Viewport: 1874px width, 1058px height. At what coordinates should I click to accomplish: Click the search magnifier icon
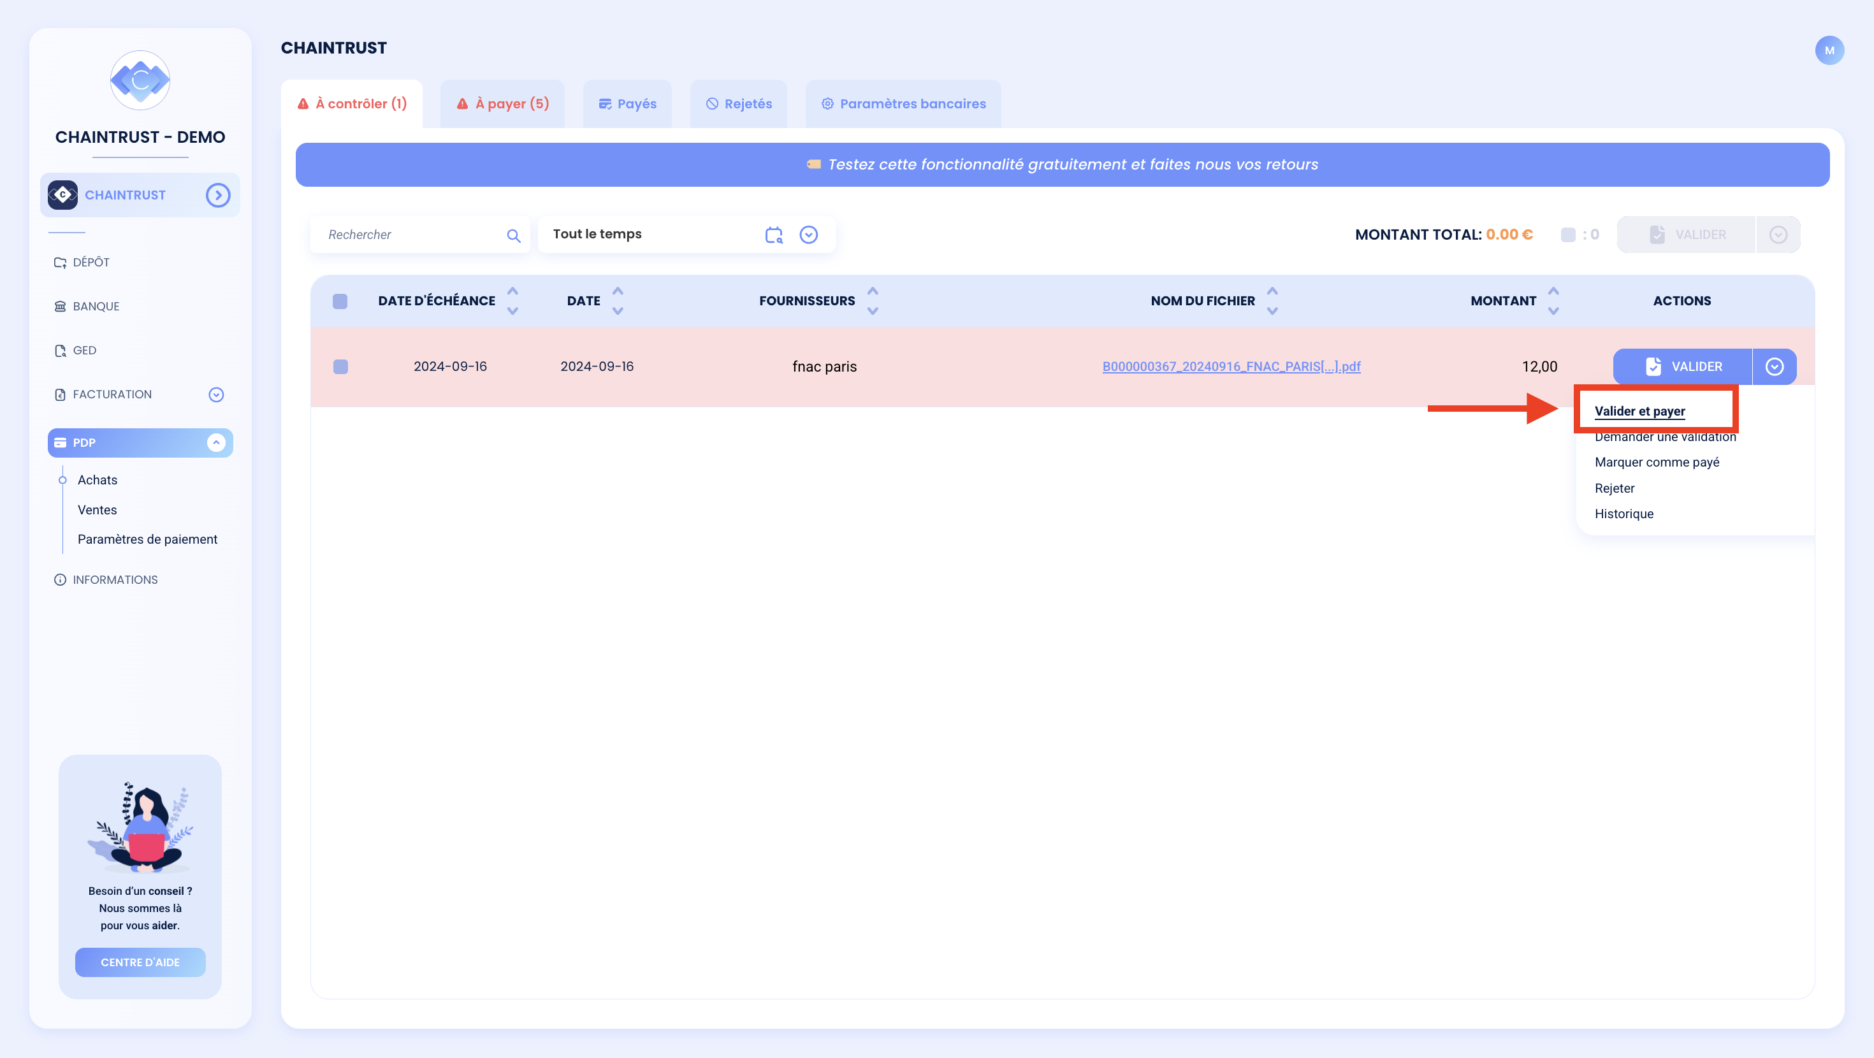[514, 235]
